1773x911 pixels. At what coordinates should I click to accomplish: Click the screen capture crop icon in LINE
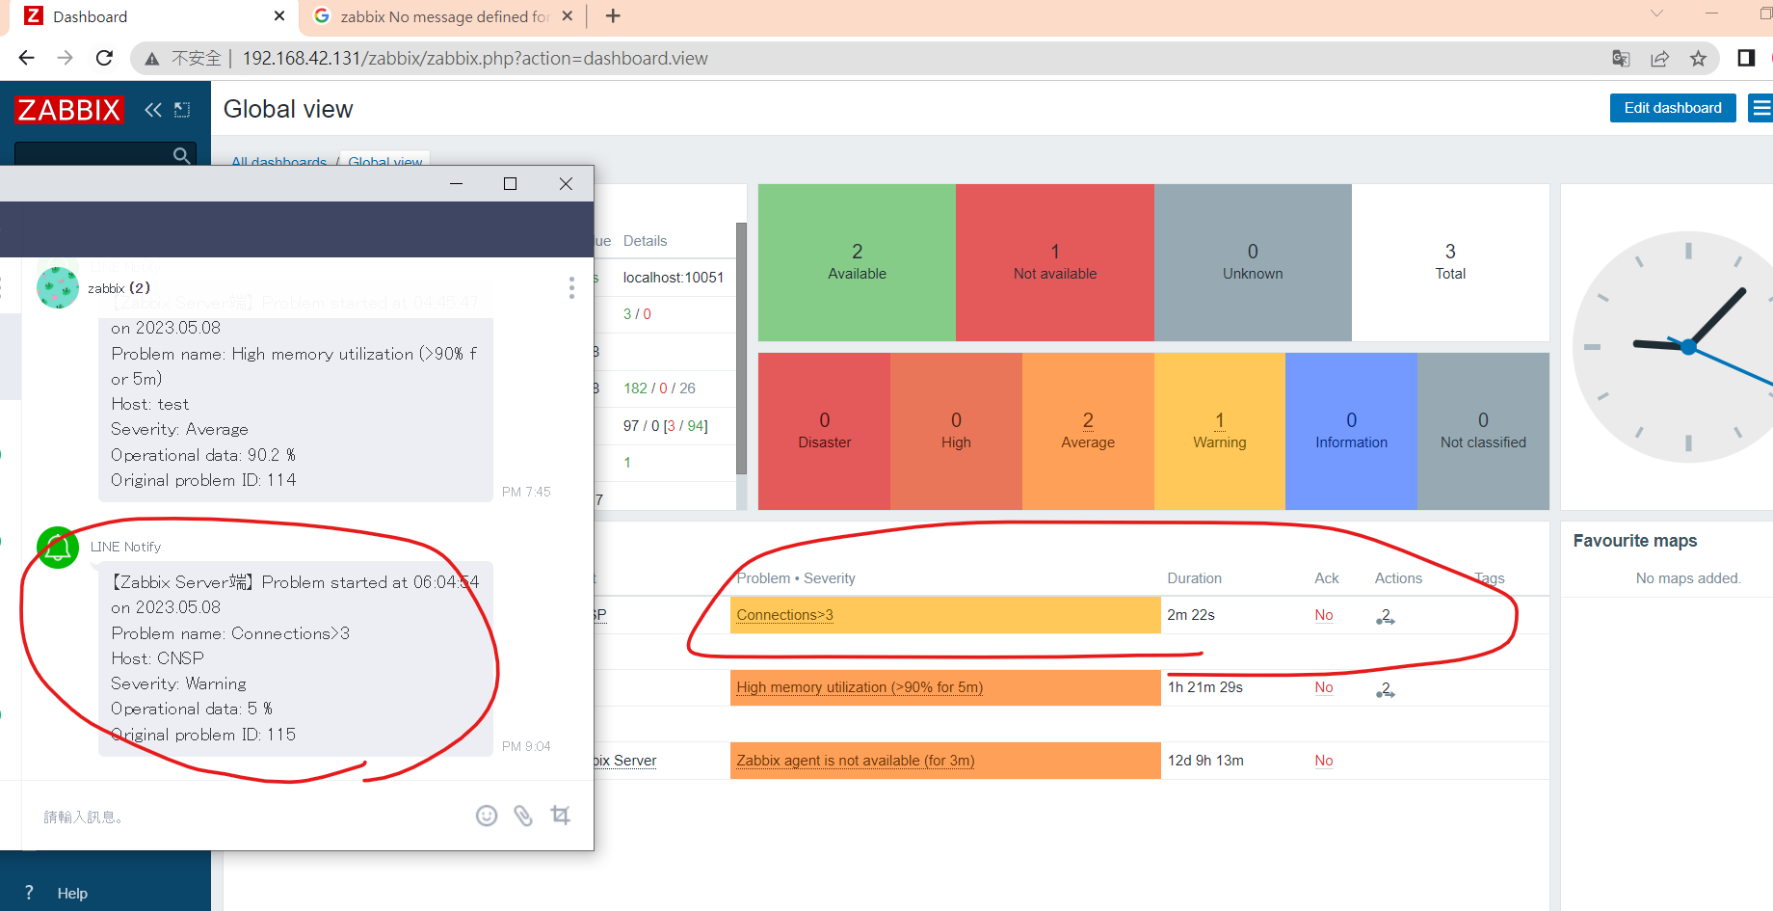[x=560, y=816]
